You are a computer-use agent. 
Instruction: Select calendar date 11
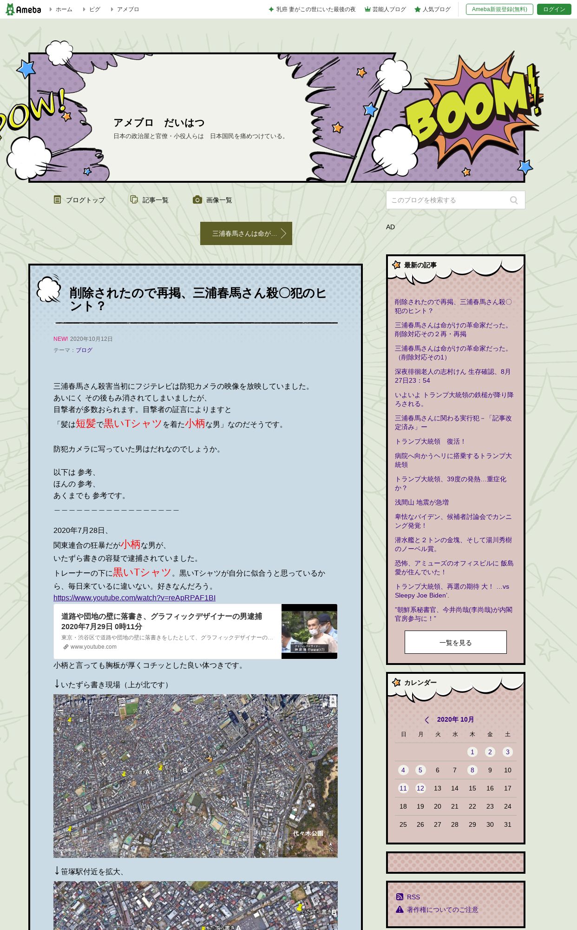[403, 788]
